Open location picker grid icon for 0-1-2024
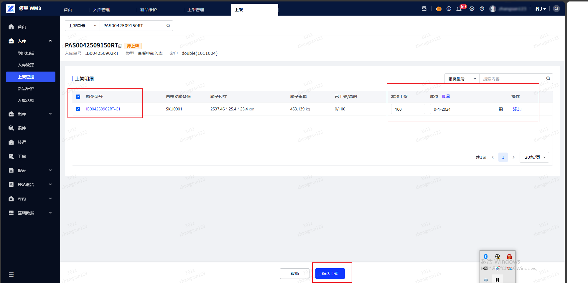The image size is (588, 283). pos(501,109)
